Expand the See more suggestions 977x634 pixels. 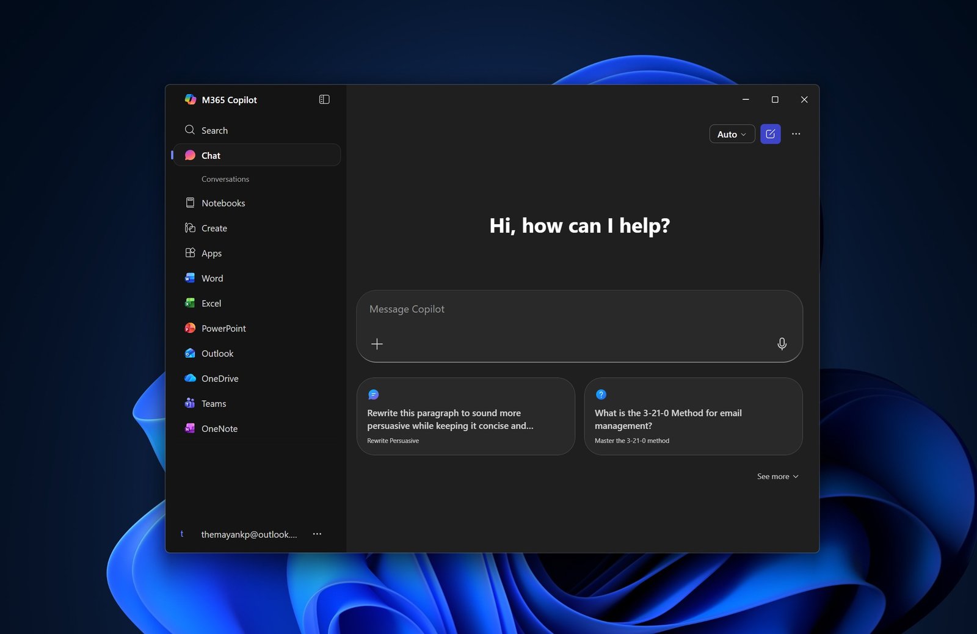tap(776, 476)
